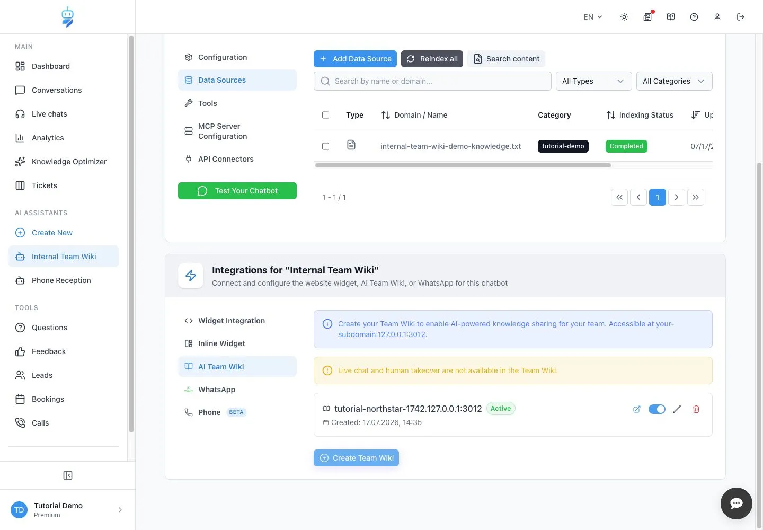Expand the Tutorial Demo account chevron

point(120,510)
